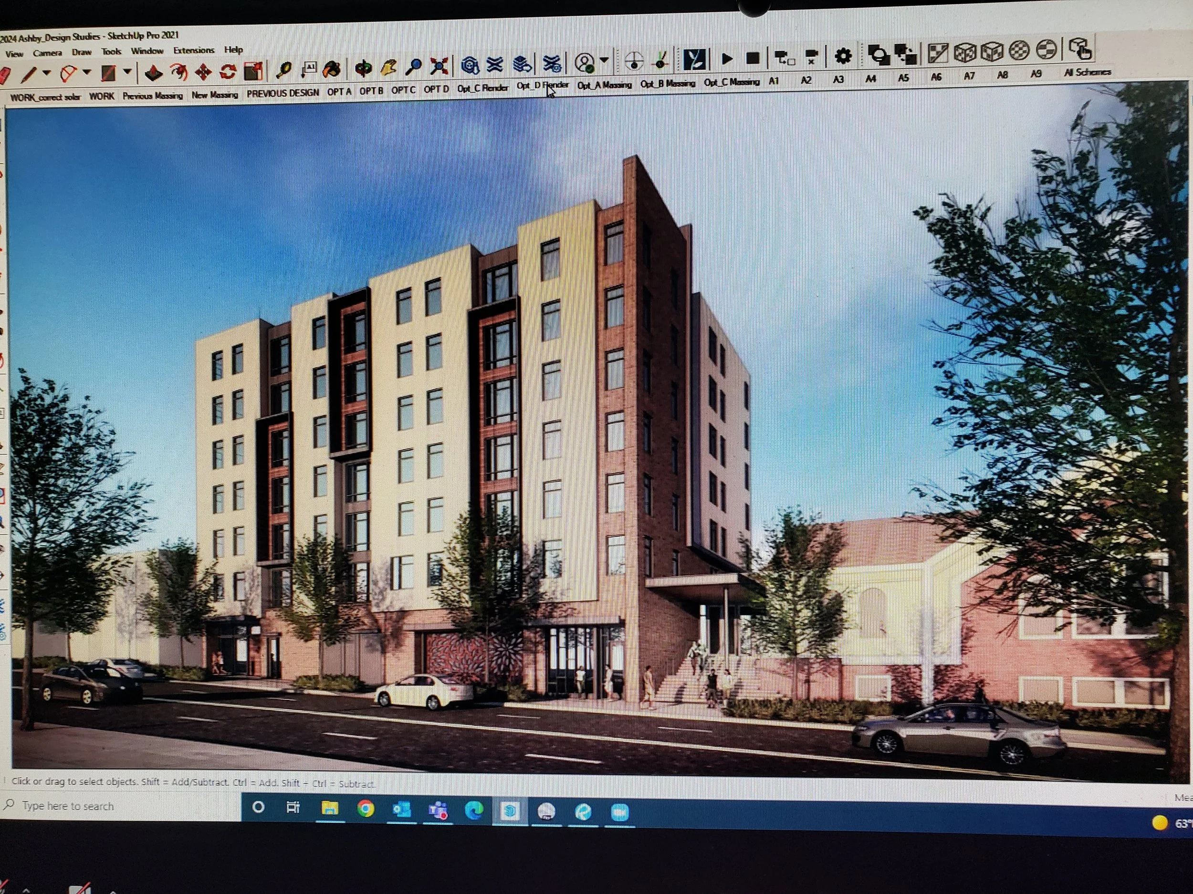
Task: Click the Play animation button
Action: (727, 58)
